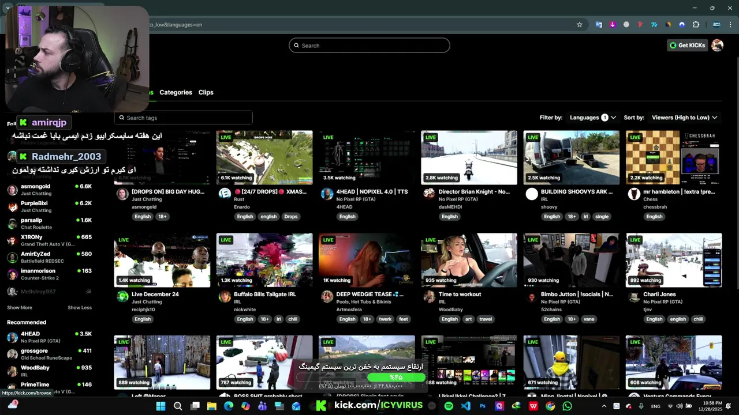Viewport: 739px width, 415px height.
Task: Open the Time to workout stream thumbnail
Action: [469, 260]
